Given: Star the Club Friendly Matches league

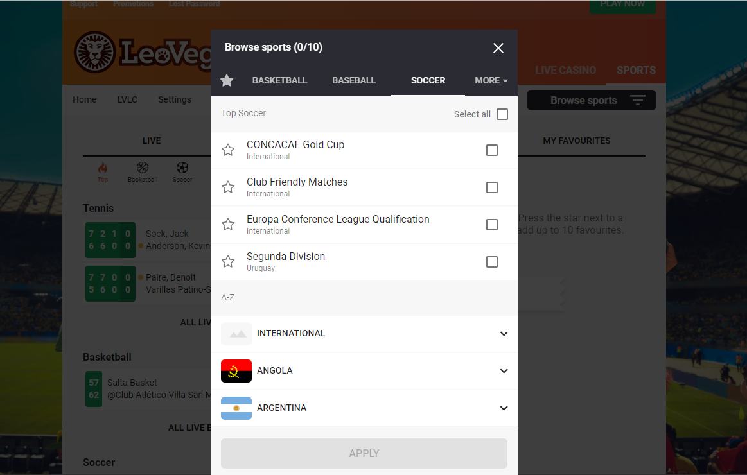Looking at the screenshot, I should click(x=228, y=187).
